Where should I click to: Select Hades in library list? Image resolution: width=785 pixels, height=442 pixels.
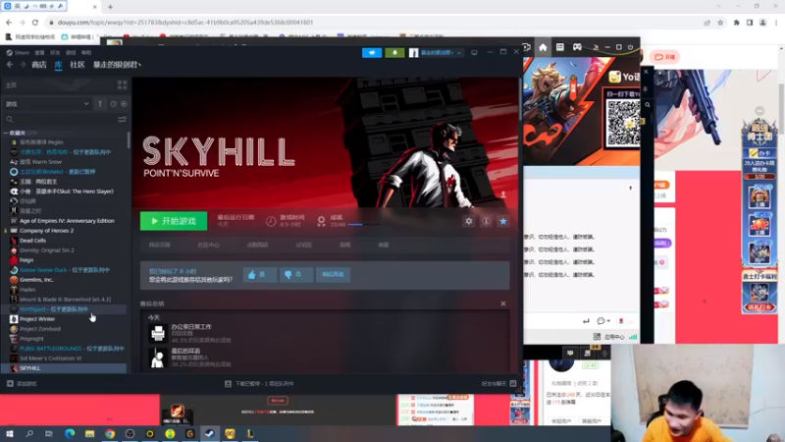point(27,290)
